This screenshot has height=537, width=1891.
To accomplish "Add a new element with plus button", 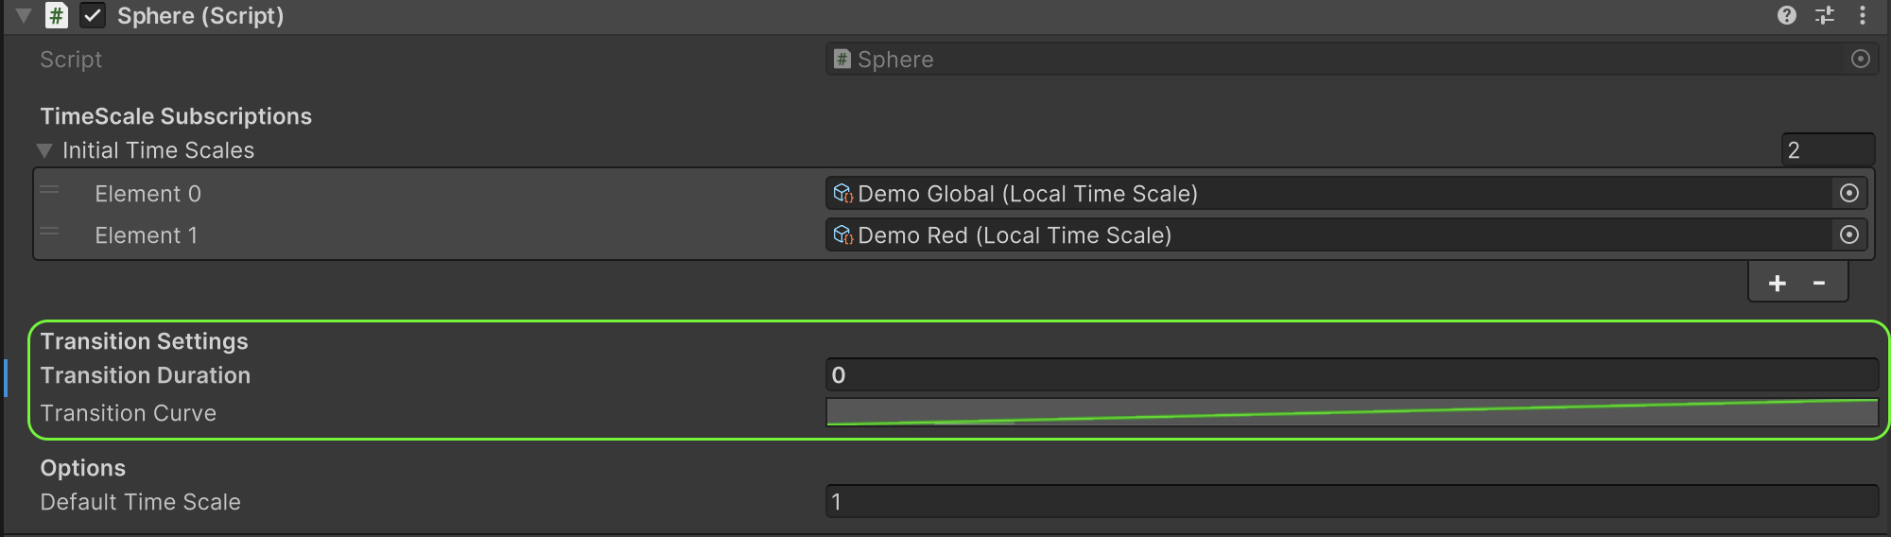I will (1777, 284).
